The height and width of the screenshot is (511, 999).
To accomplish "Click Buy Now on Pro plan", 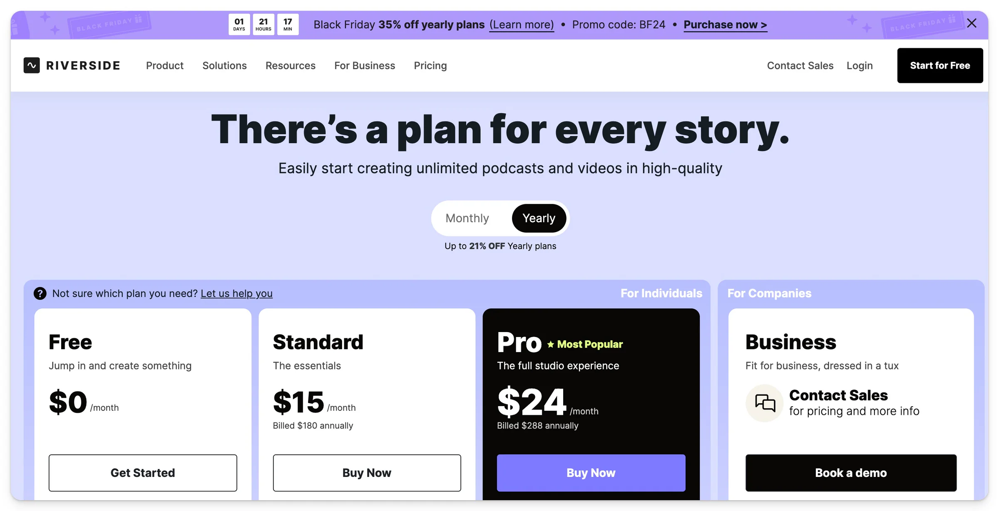I will tap(591, 473).
